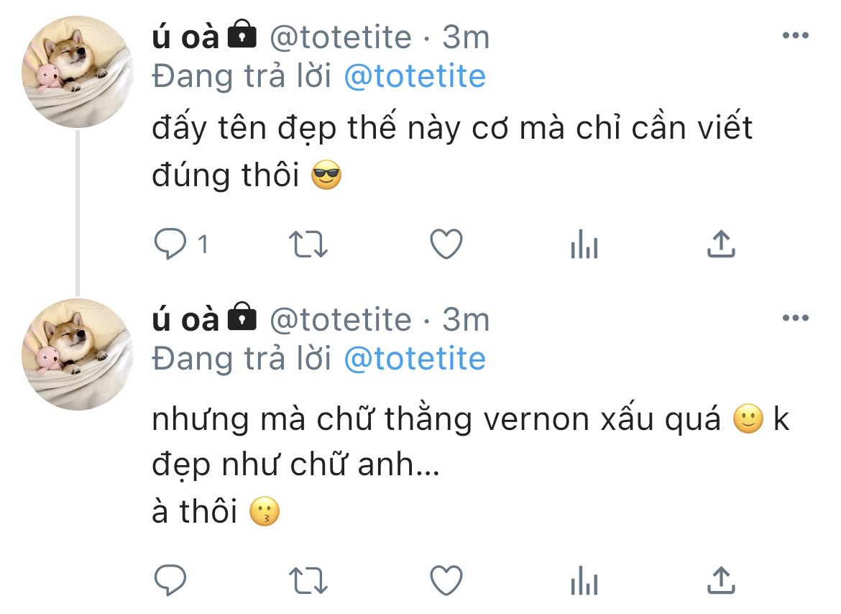Screen dimensions: 841x614
Task: Like the first tweet
Action: tap(446, 244)
